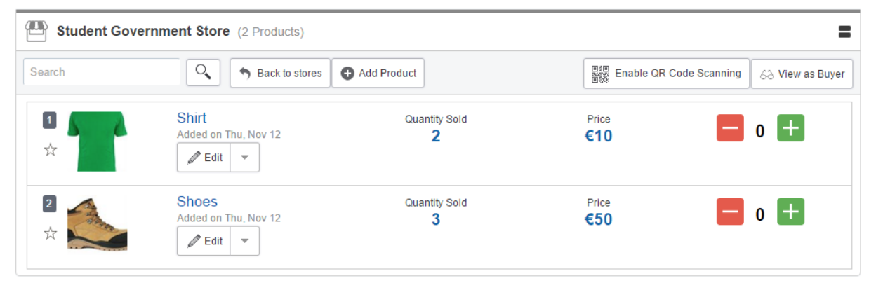
Task: Increase Shirt quantity with green plus
Action: 791,128
